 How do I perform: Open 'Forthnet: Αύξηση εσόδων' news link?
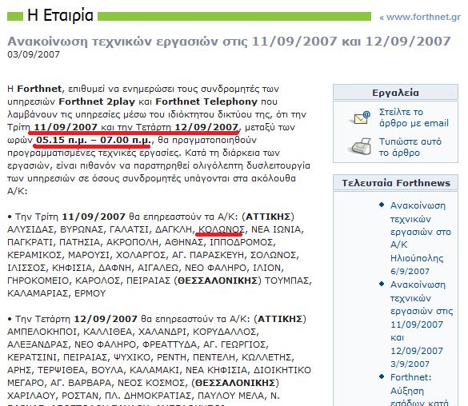click(419, 390)
